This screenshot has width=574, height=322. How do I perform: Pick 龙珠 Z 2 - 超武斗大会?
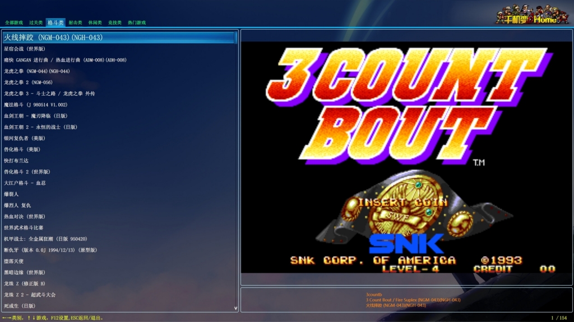(x=30, y=295)
